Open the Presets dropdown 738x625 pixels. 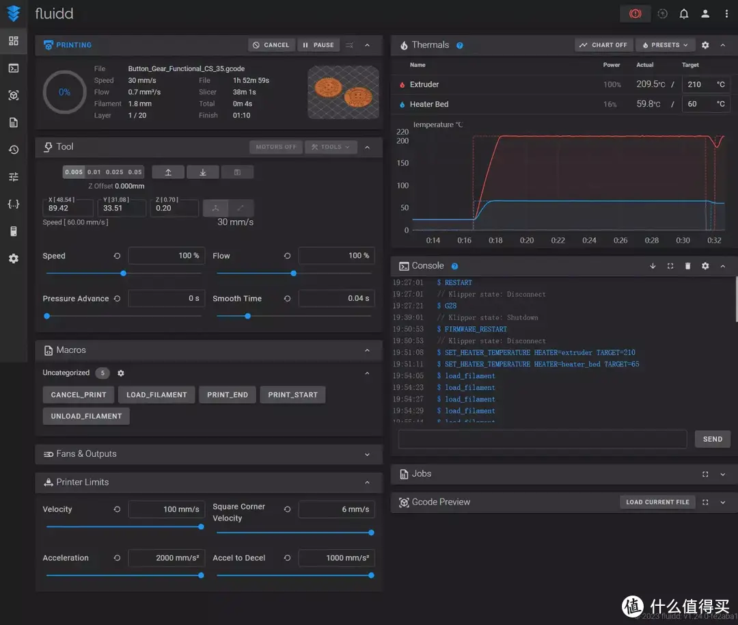[x=666, y=45]
